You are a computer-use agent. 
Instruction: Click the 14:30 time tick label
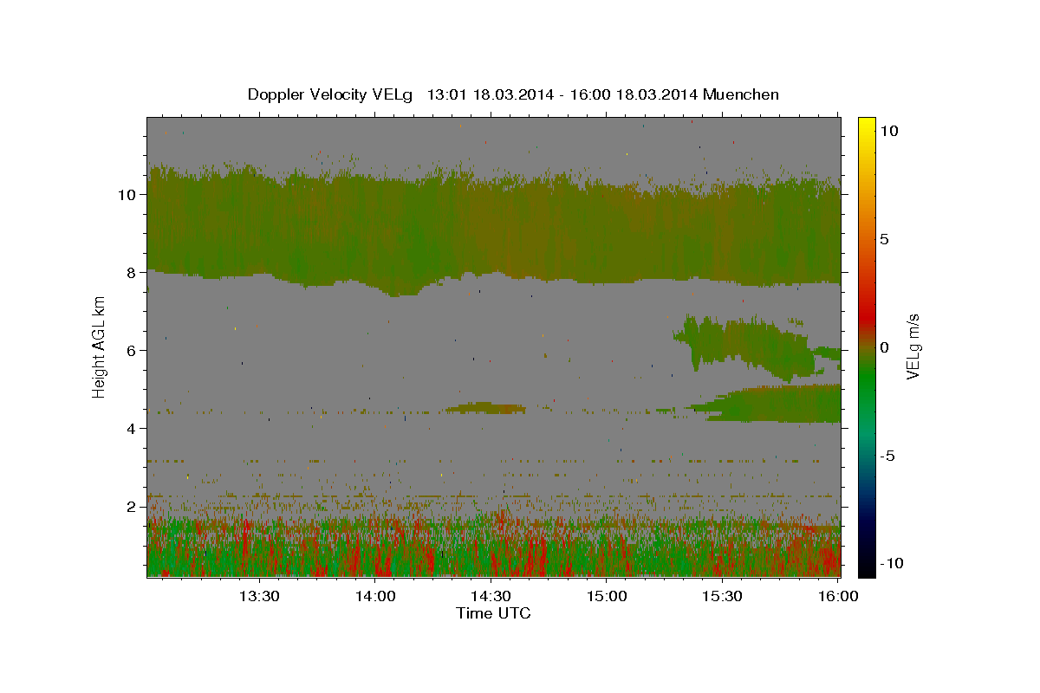491,596
